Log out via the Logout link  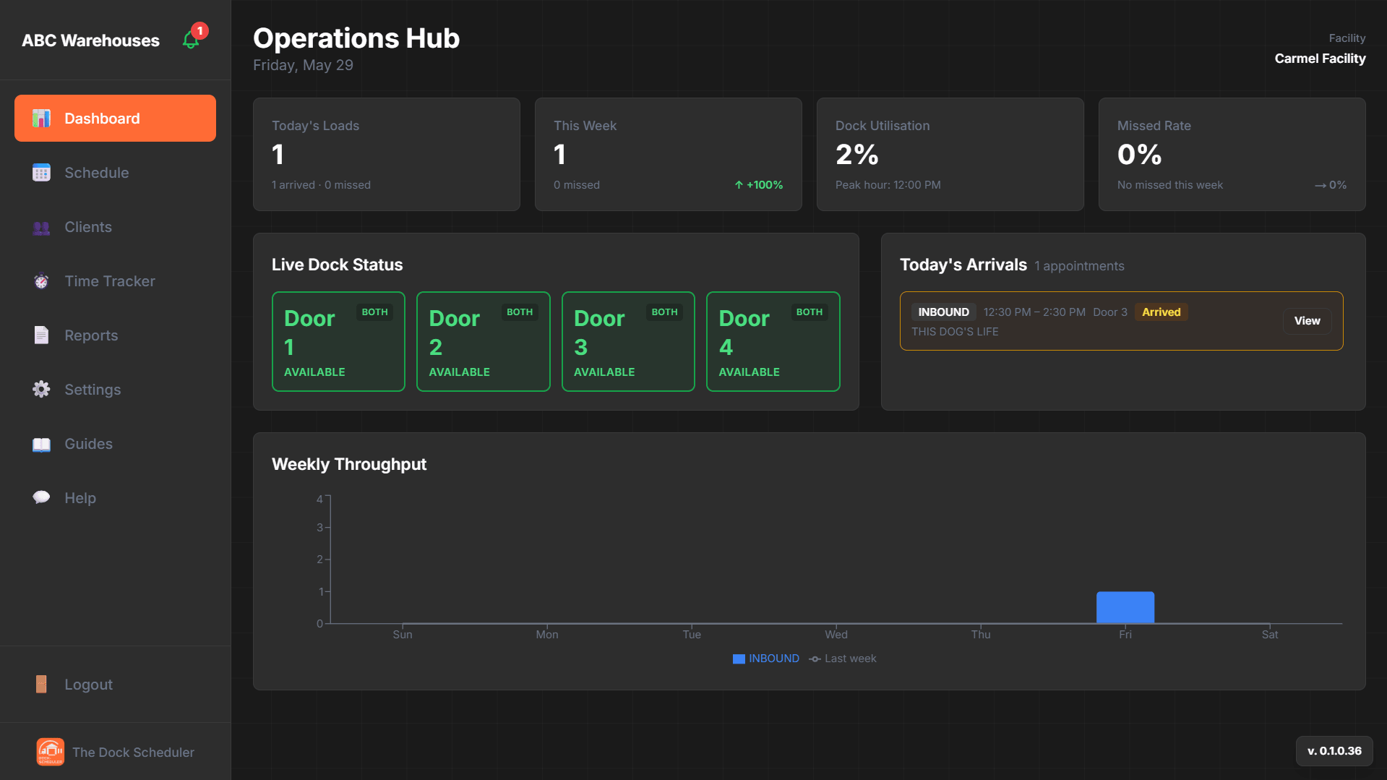point(115,684)
